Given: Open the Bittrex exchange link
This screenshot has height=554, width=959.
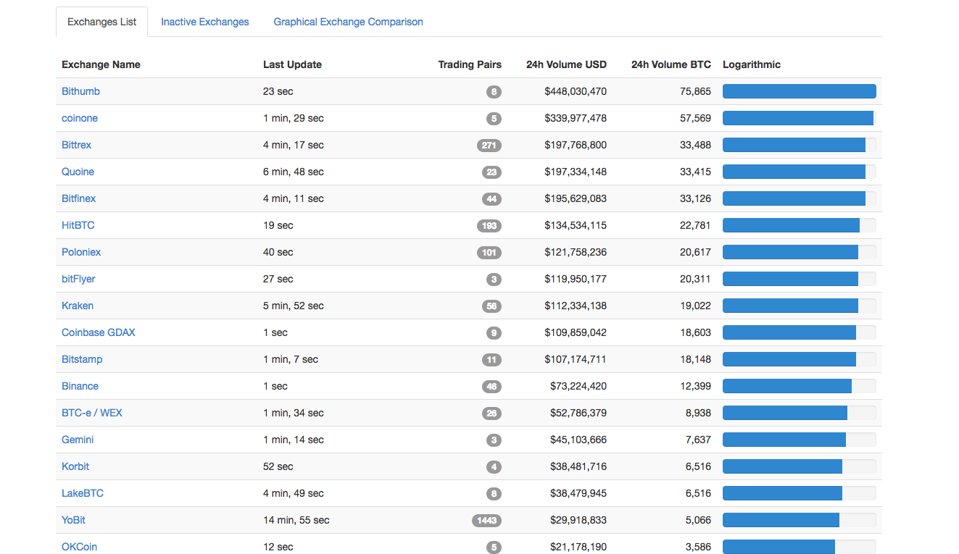Looking at the screenshot, I should click(x=76, y=145).
